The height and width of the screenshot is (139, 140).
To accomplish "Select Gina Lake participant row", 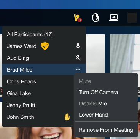I will [38, 93].
